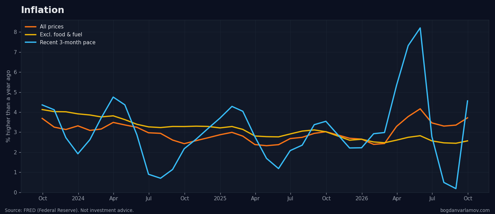This screenshot has width=495, height=214.
Task: Click the blue line swatch in the legend
Action: pyautogui.click(x=31, y=43)
